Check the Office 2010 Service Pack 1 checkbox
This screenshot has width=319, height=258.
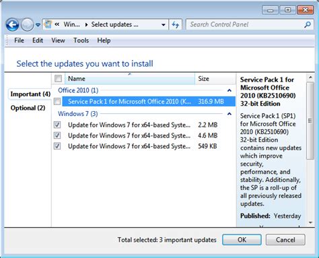tap(57, 102)
